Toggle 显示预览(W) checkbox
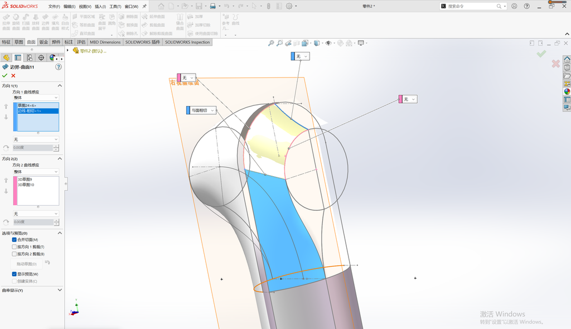Viewport: 571px width, 329px height. pyautogui.click(x=14, y=274)
